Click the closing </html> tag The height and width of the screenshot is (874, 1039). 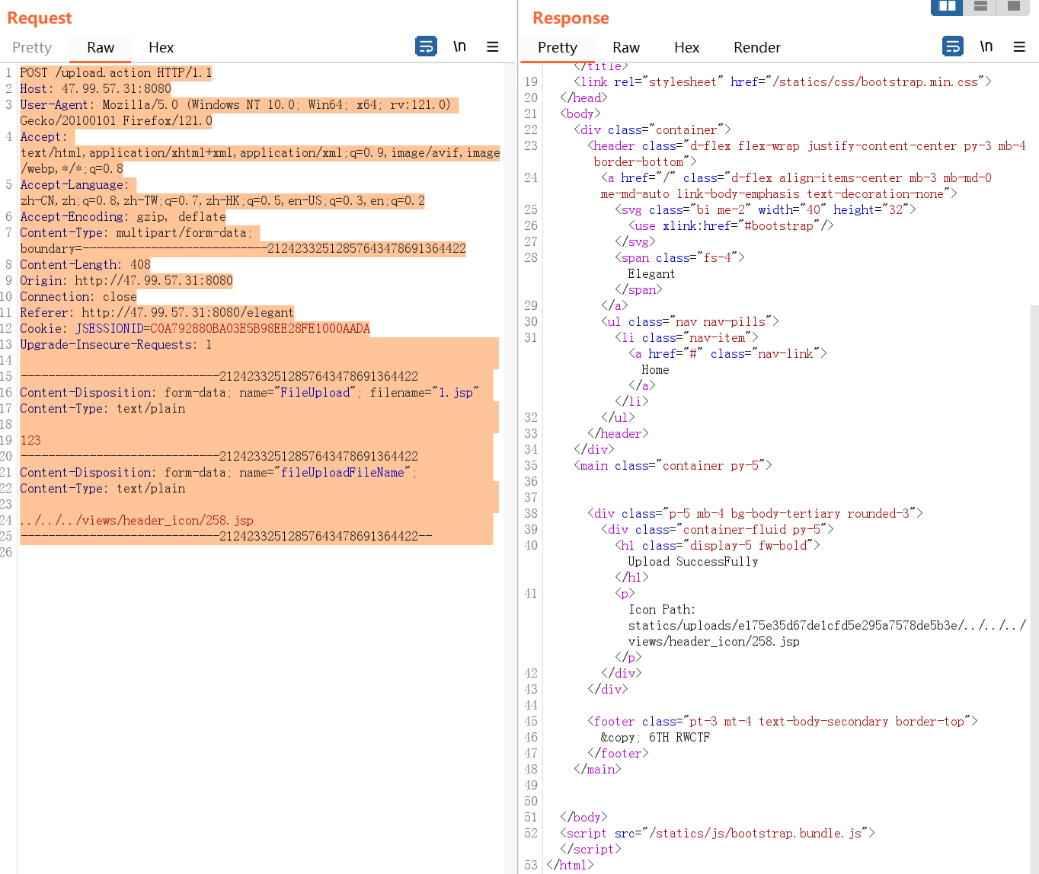tap(570, 866)
